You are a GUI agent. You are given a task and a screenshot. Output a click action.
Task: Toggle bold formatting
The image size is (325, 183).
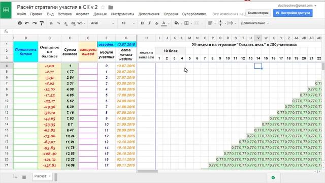tap(142, 23)
